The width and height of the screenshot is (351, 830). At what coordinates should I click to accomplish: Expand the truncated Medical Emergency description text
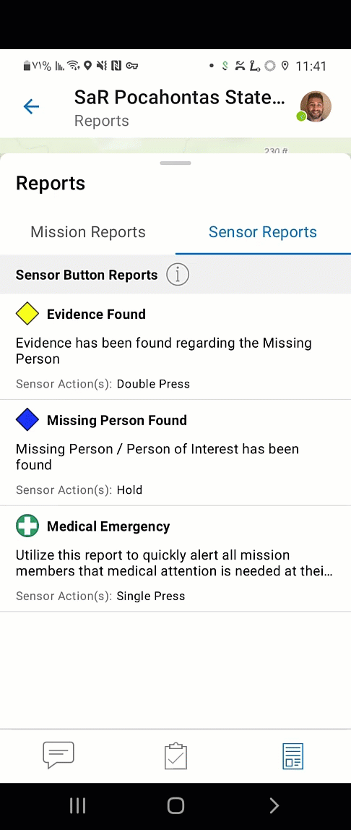point(175,563)
